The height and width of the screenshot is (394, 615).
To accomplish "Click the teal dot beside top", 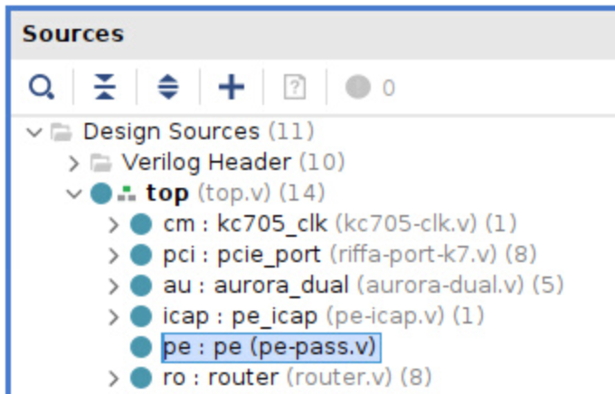I will coord(101,193).
